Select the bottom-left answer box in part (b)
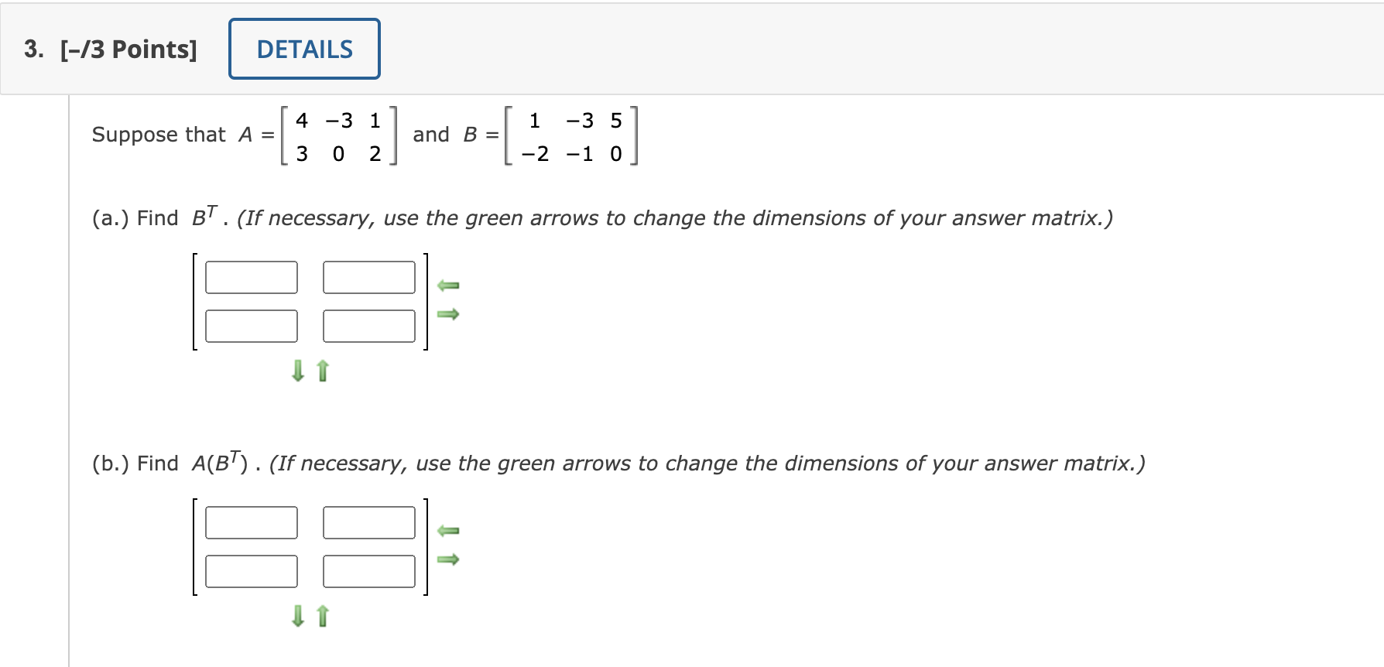The width and height of the screenshot is (1384, 667). click(251, 572)
